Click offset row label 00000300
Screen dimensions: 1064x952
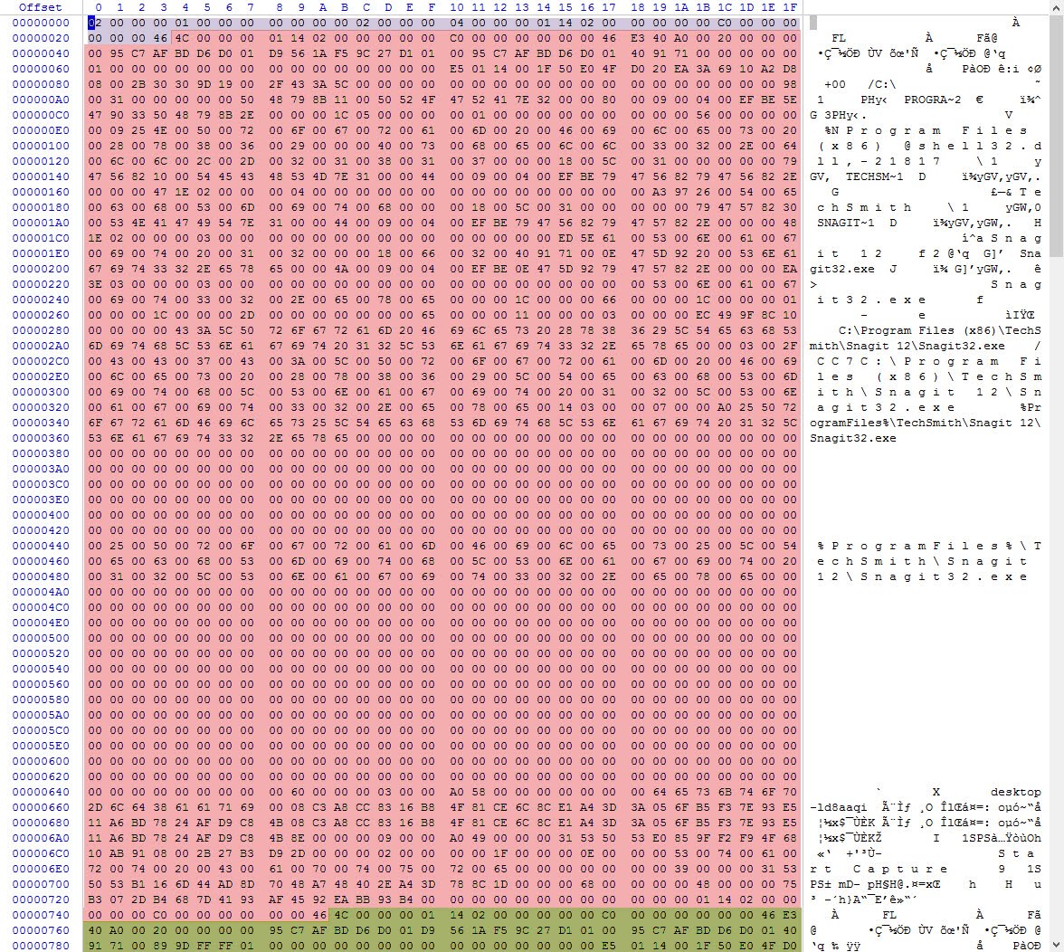click(41, 392)
